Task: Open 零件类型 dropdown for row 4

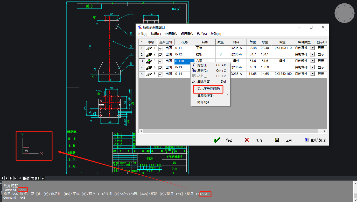Action: point(312,67)
